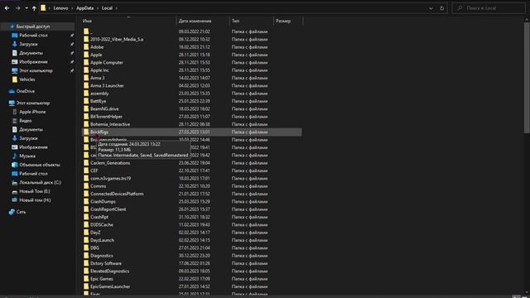Select the BeamNG.drive folder icon
530x298 pixels.
86,108
